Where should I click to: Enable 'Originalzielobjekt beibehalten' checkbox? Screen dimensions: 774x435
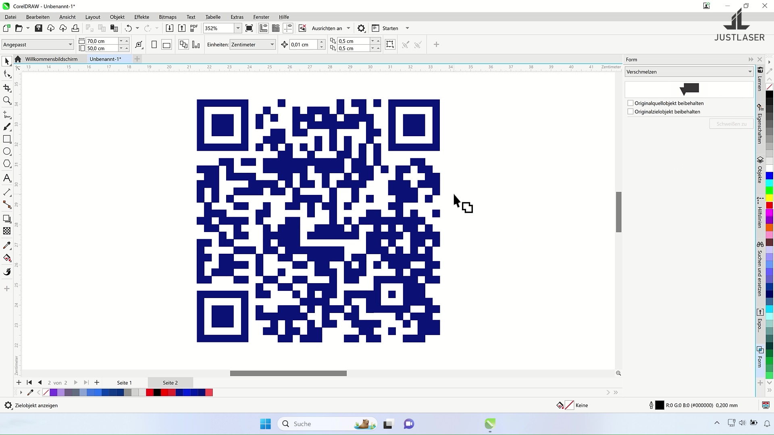(x=630, y=111)
